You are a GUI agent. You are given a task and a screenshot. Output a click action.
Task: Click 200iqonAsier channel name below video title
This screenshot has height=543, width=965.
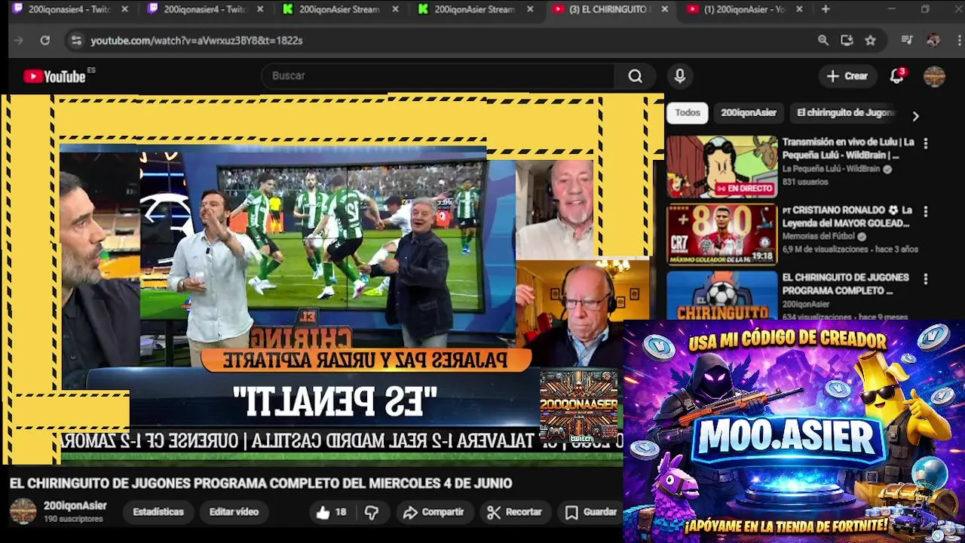(75, 506)
